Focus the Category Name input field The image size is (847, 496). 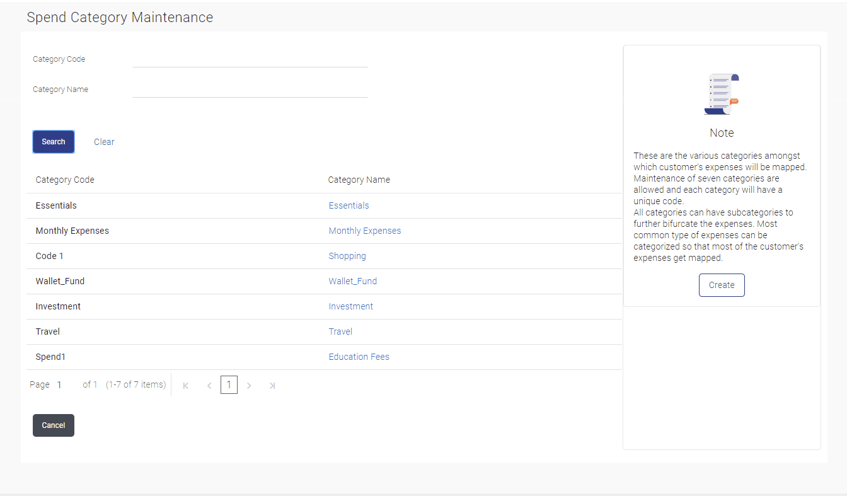250,89
